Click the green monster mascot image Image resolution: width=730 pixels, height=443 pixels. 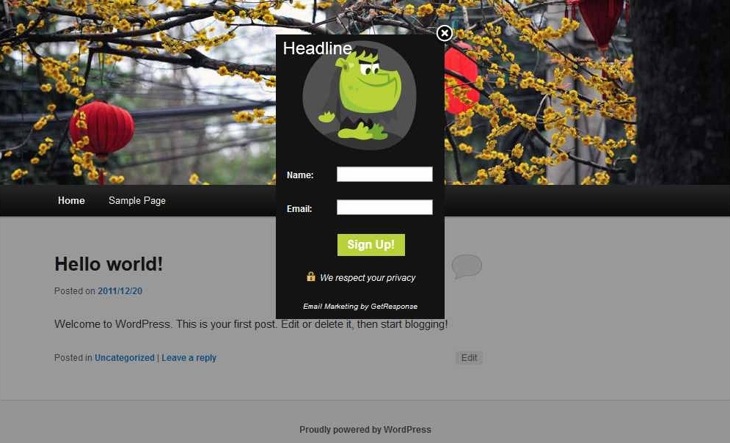click(x=359, y=95)
